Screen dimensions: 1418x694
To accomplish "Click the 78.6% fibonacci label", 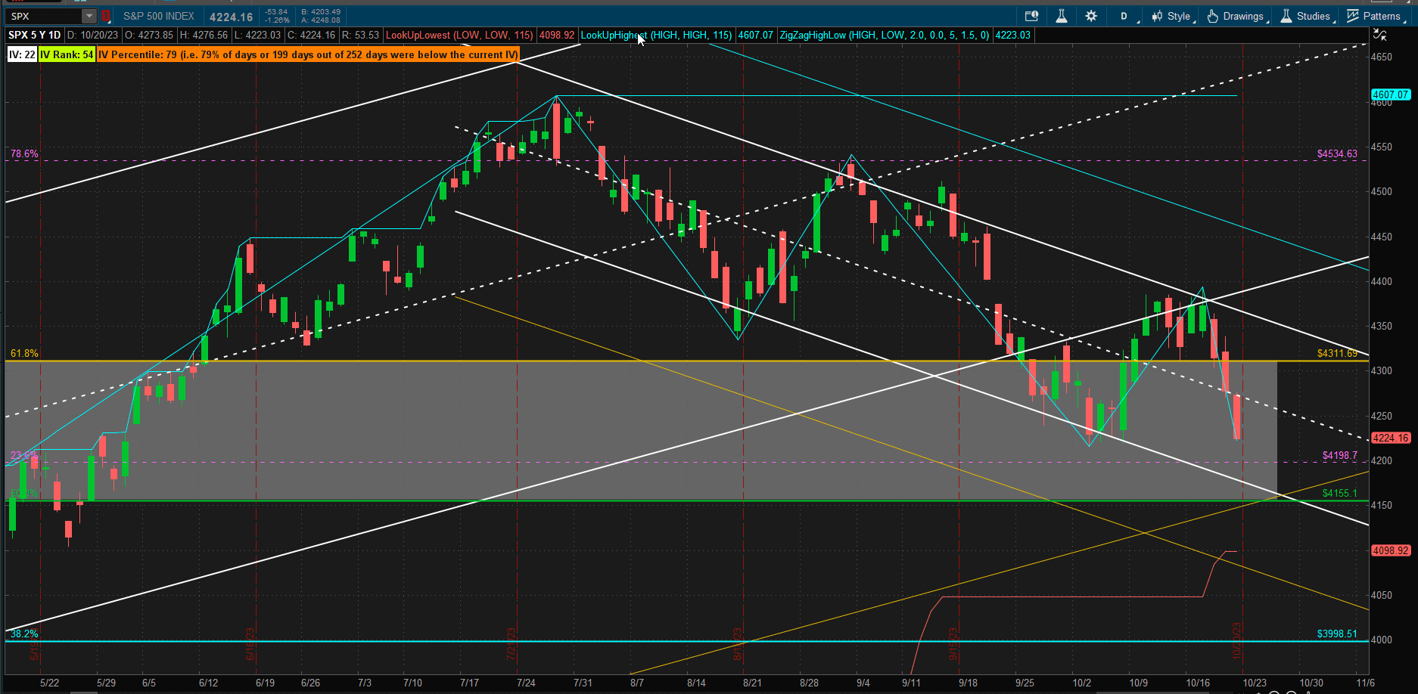I will [x=24, y=153].
